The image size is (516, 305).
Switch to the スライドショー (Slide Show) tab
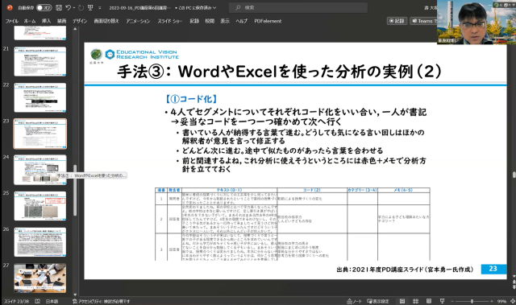point(170,21)
